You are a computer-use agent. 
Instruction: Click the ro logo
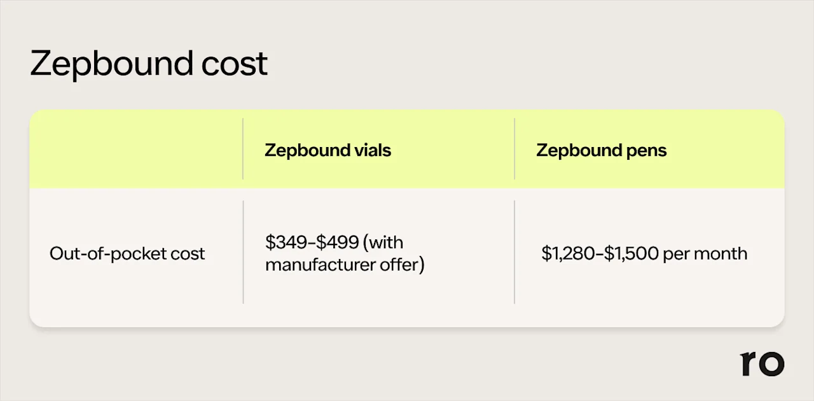[762, 363]
